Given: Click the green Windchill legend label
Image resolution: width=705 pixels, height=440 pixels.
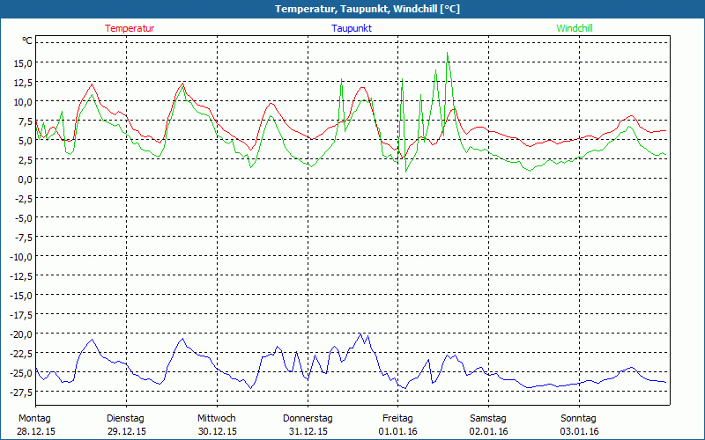Looking at the screenshot, I should (575, 28).
